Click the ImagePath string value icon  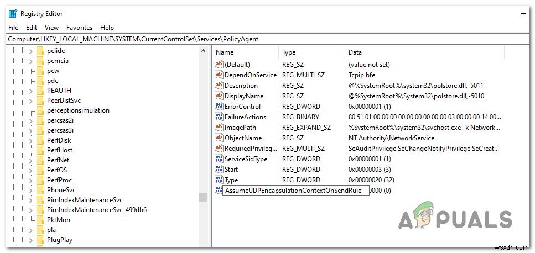[219, 128]
